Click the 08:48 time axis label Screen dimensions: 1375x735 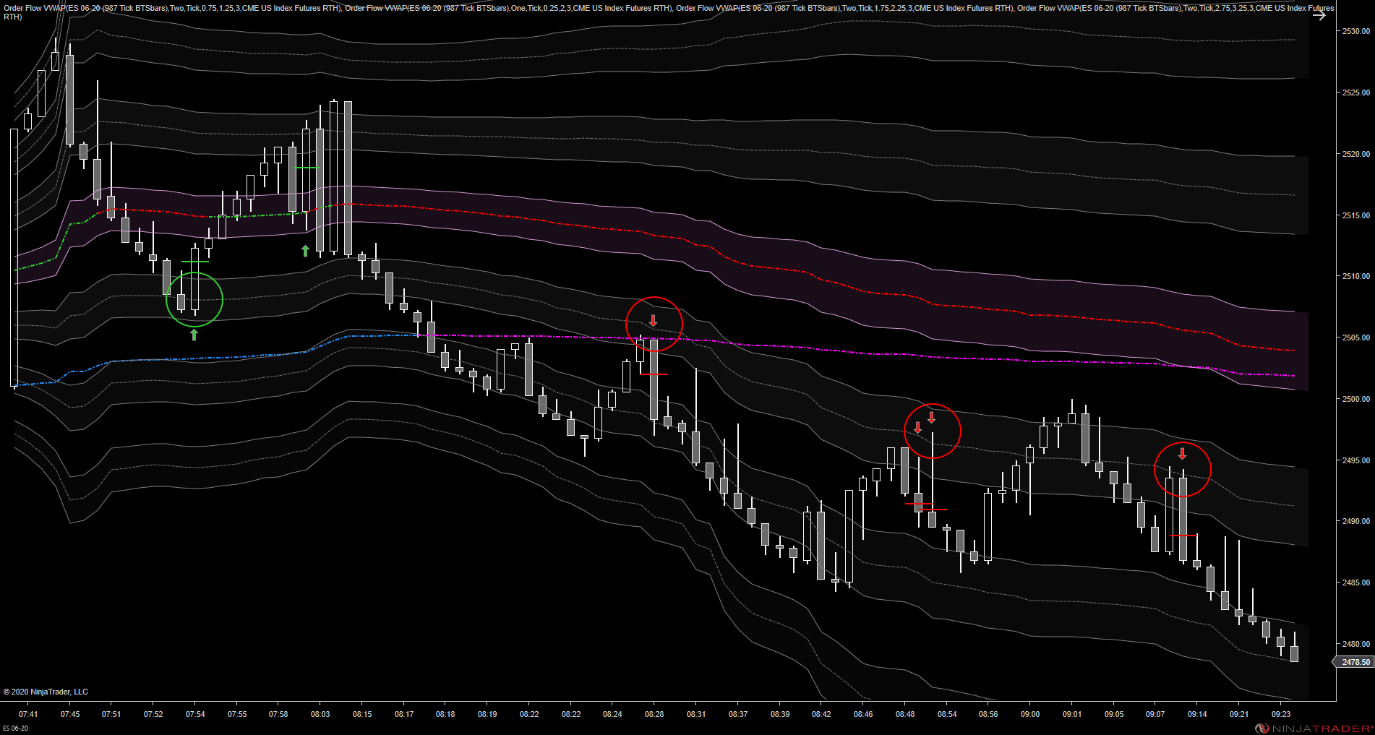point(905,714)
